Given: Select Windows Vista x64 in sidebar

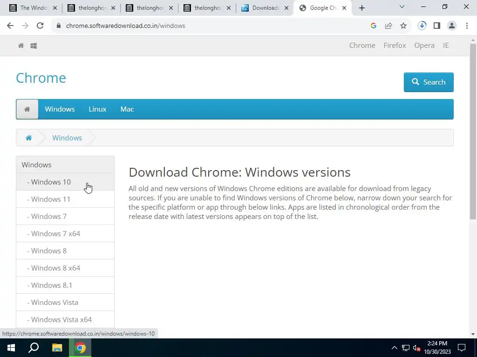Looking at the screenshot, I should (65, 320).
